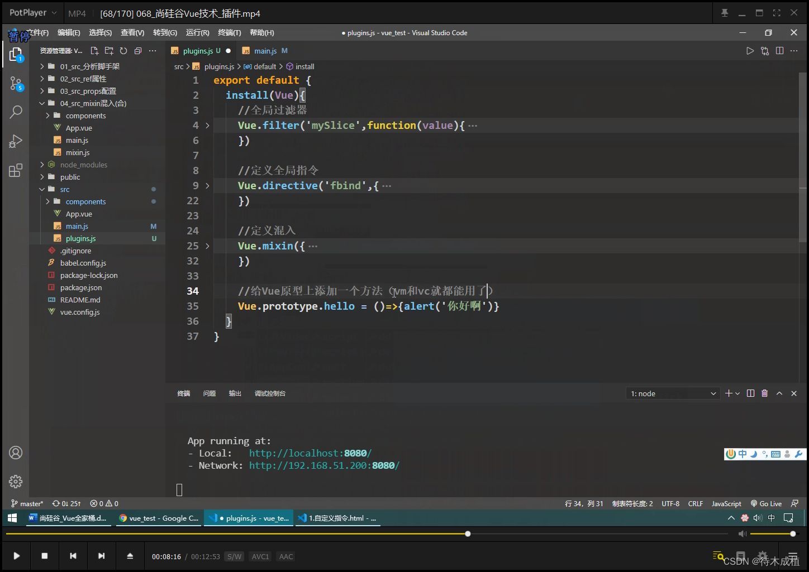Click the CRLF line ending in status bar
This screenshot has width=809, height=572.
pyautogui.click(x=696, y=503)
